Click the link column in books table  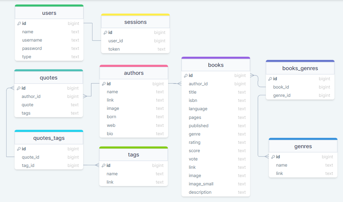click(x=216, y=167)
